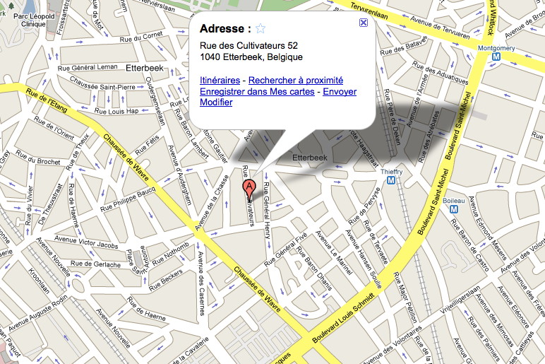The width and height of the screenshot is (545, 364).
Task: Click the Avenue des Casernes label
Action: pos(201,283)
